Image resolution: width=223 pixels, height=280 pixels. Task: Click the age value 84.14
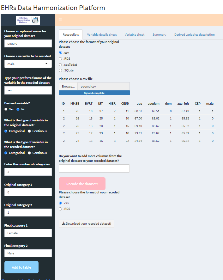point(138,141)
